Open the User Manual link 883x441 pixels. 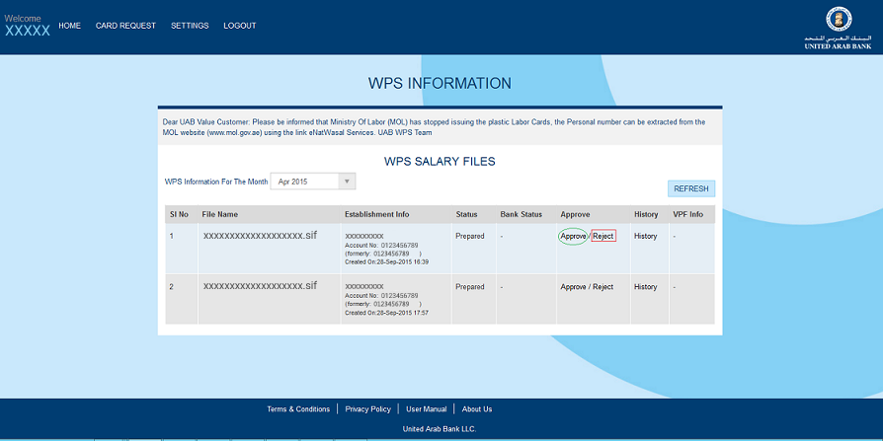(426, 409)
